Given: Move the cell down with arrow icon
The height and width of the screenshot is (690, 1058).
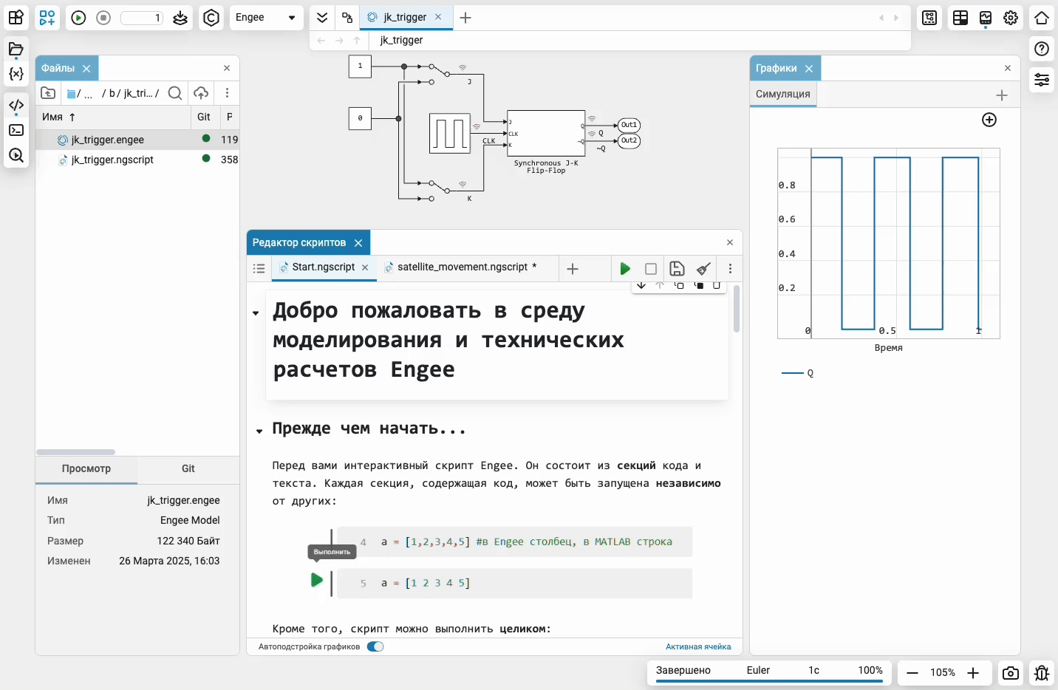Looking at the screenshot, I should tap(641, 285).
